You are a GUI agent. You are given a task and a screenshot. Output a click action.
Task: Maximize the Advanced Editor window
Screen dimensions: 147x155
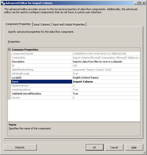139,3
